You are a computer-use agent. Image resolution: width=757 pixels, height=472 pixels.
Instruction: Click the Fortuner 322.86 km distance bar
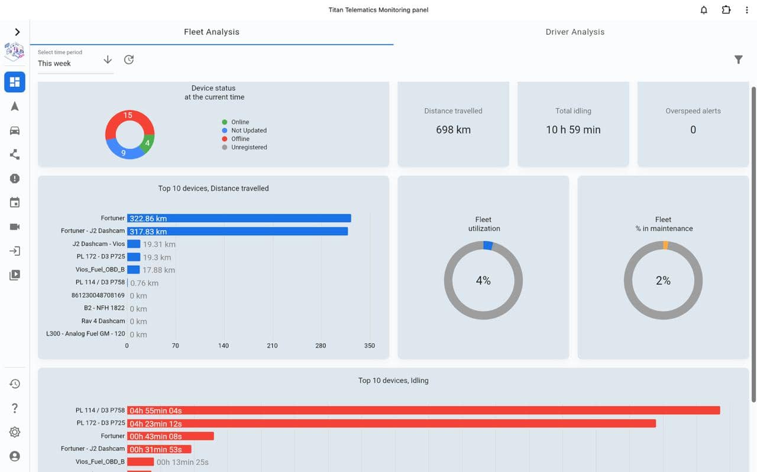[239, 219]
